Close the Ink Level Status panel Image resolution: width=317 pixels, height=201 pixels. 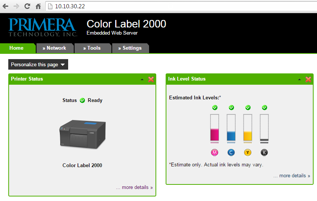coord(308,79)
